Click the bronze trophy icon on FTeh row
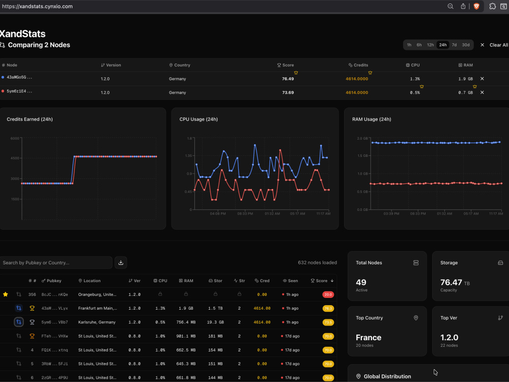The width and height of the screenshot is (509, 382). pos(32,336)
